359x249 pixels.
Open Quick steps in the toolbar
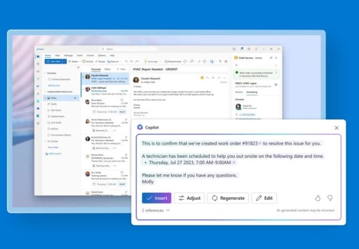point(151,61)
